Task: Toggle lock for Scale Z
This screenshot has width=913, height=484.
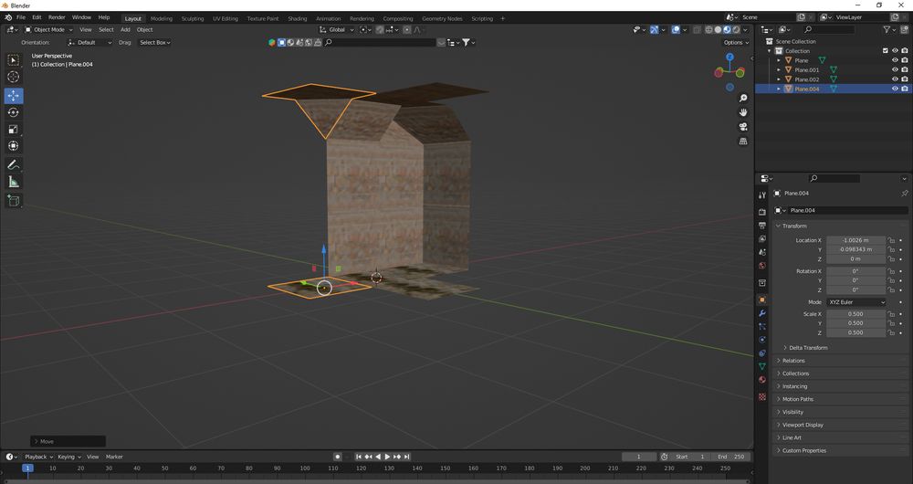Action: coord(891,332)
